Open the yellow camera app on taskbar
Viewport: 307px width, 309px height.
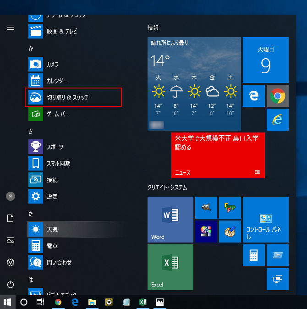point(109,302)
